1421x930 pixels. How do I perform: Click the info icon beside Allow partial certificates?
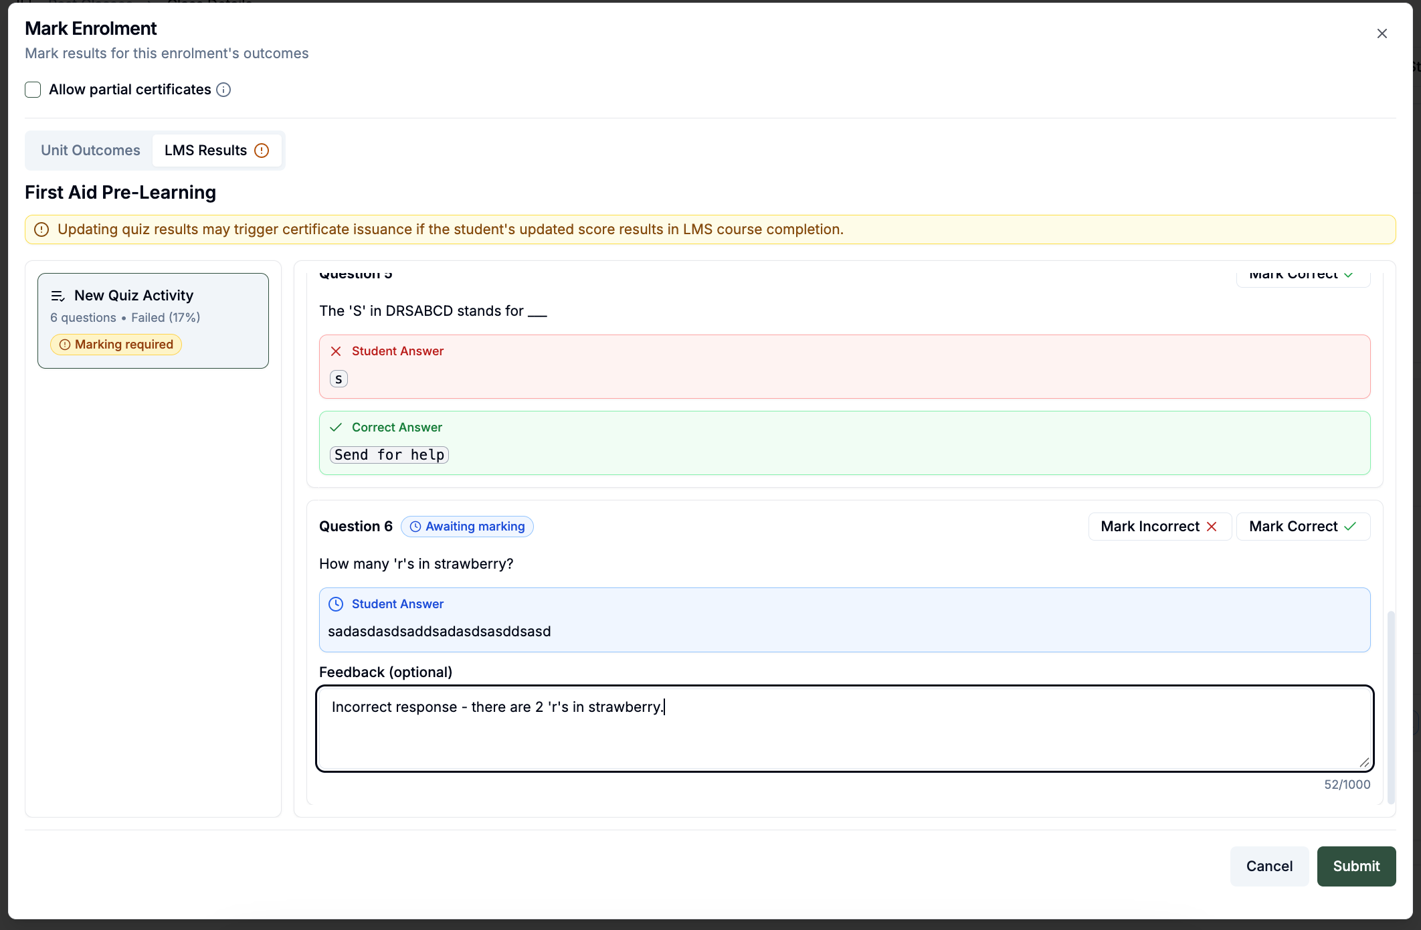[x=224, y=90]
